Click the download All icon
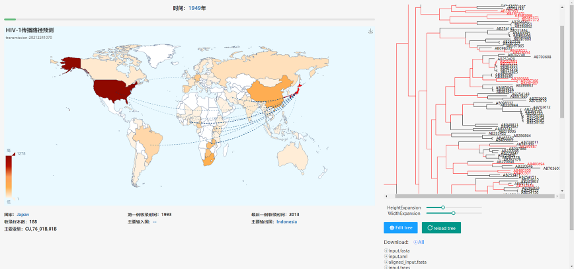 click(415, 243)
